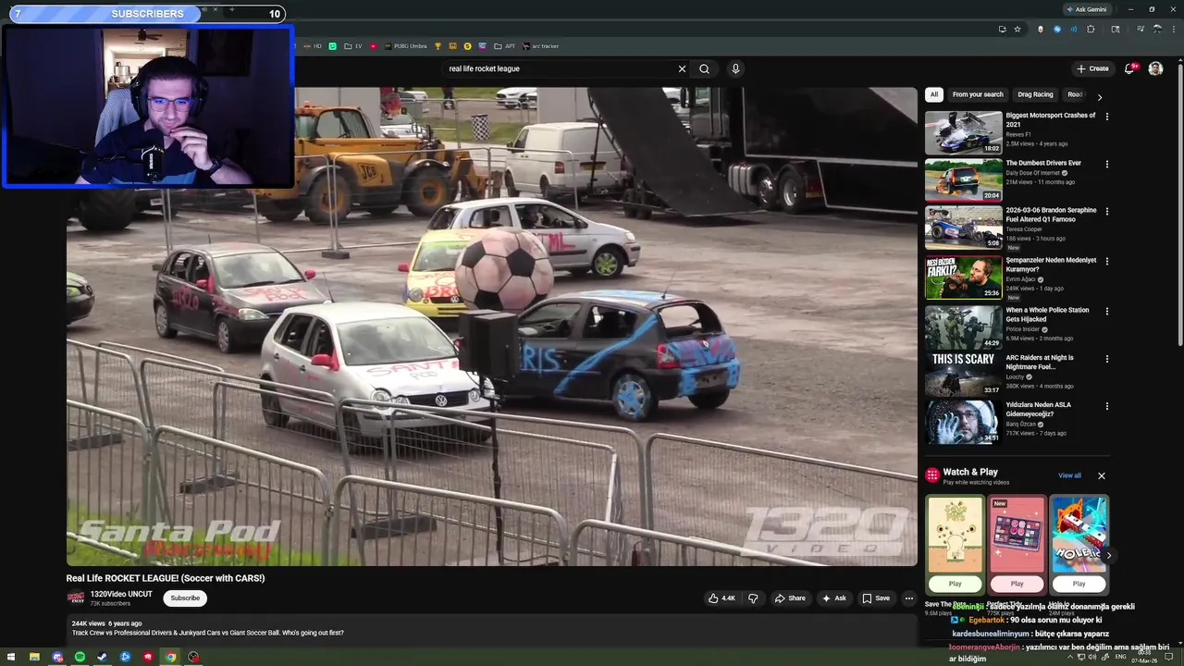Open File Explorer from taskbar
Screen dimensions: 1184x666
[34, 657]
